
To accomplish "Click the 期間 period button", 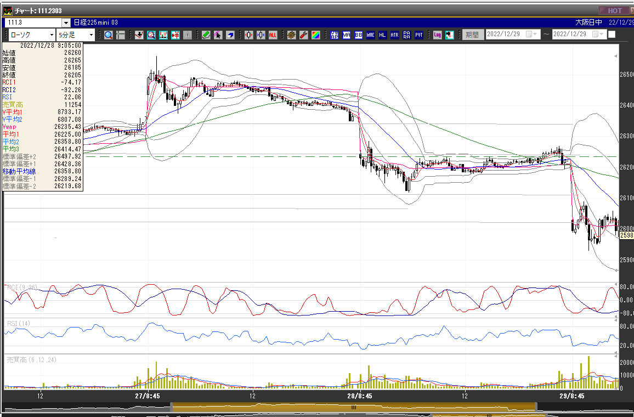I will 472,35.
